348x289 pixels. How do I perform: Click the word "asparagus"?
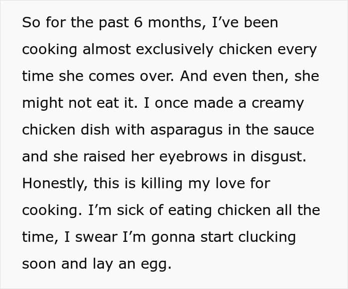pyautogui.click(x=186, y=130)
